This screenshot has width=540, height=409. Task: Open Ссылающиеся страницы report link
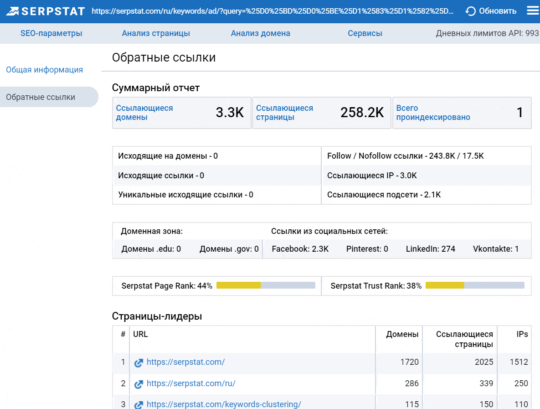284,113
